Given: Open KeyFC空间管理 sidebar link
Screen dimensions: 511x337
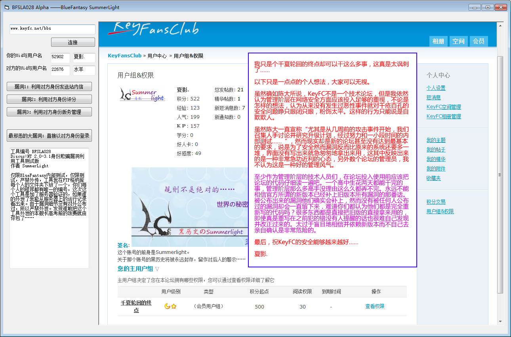Looking at the screenshot, I should point(443,107).
